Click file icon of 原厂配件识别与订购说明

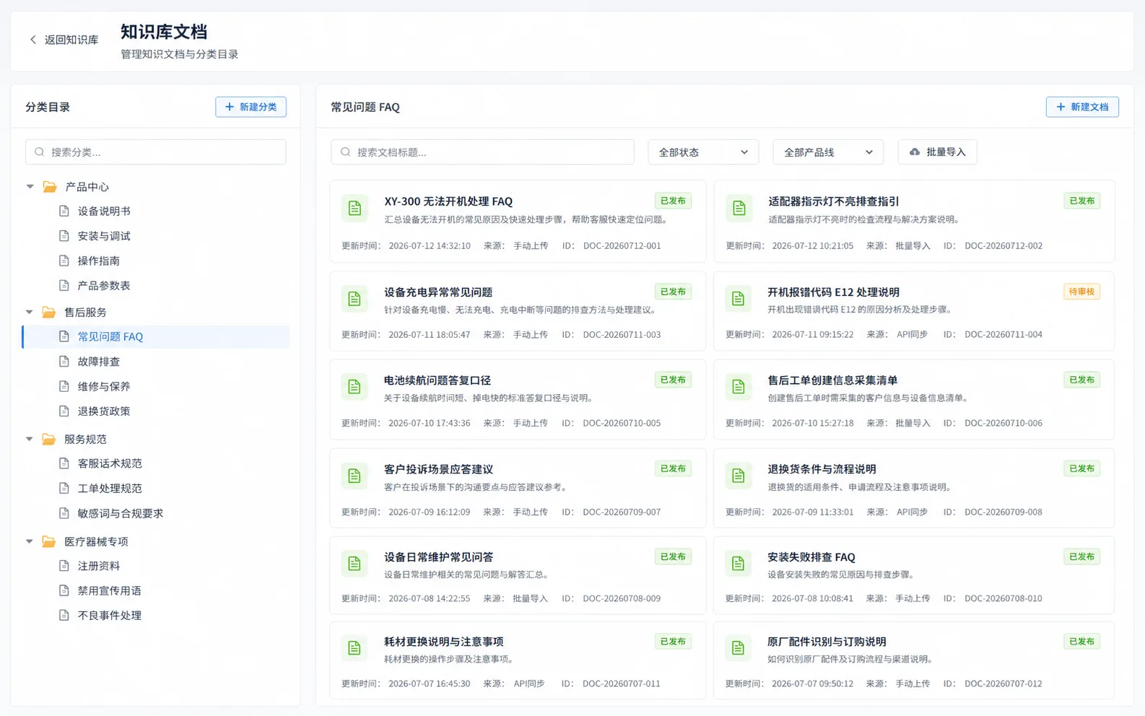coord(738,648)
